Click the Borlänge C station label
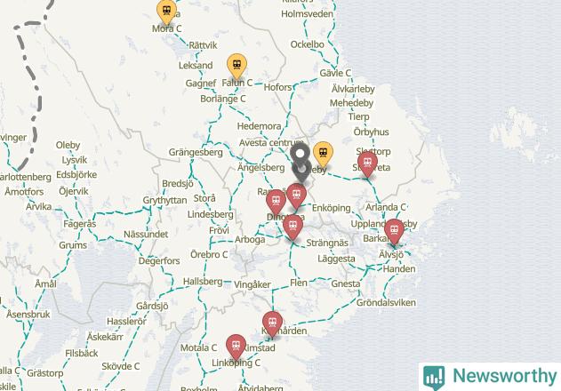Viewport: 561px width, 391px height. 223,99
